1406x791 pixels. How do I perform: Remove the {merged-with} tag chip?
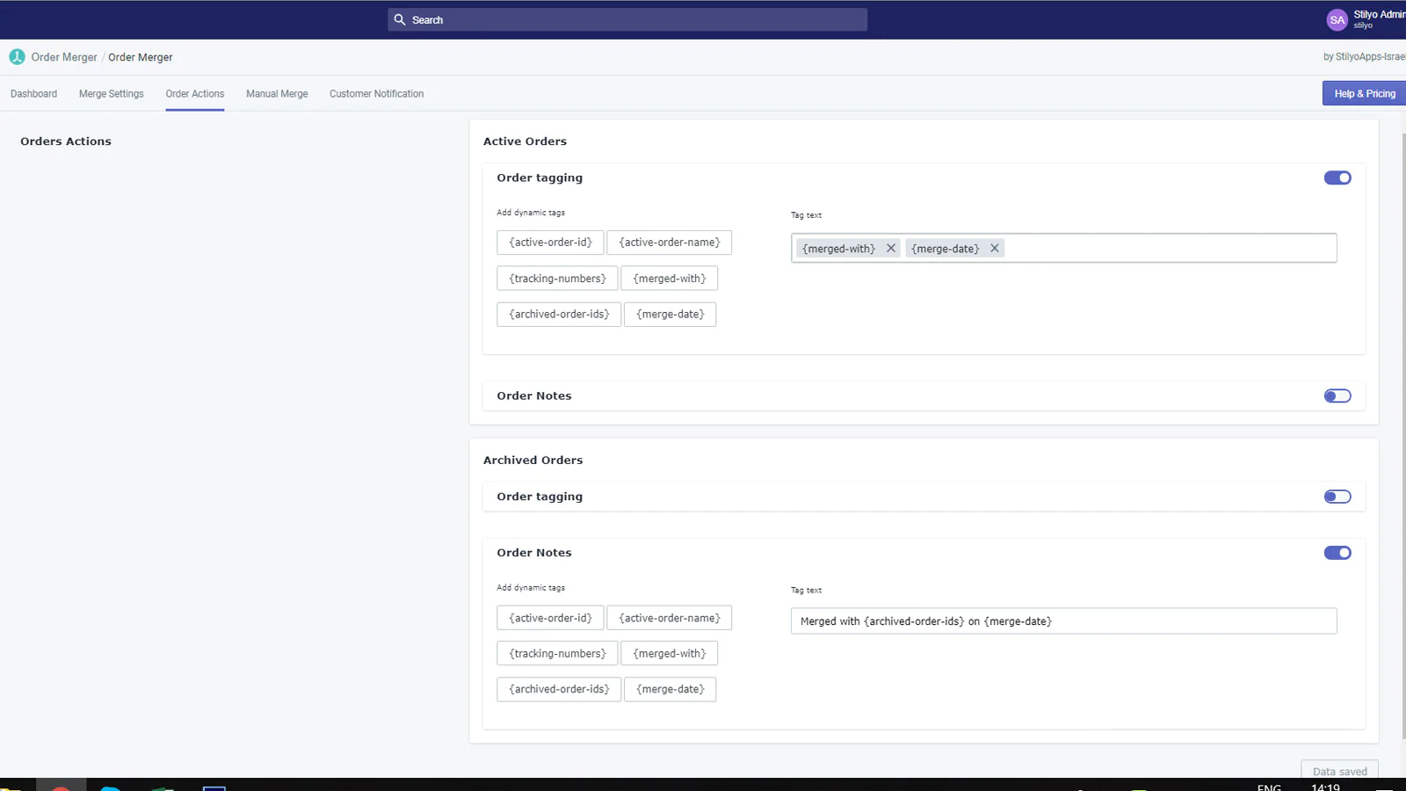tap(891, 249)
